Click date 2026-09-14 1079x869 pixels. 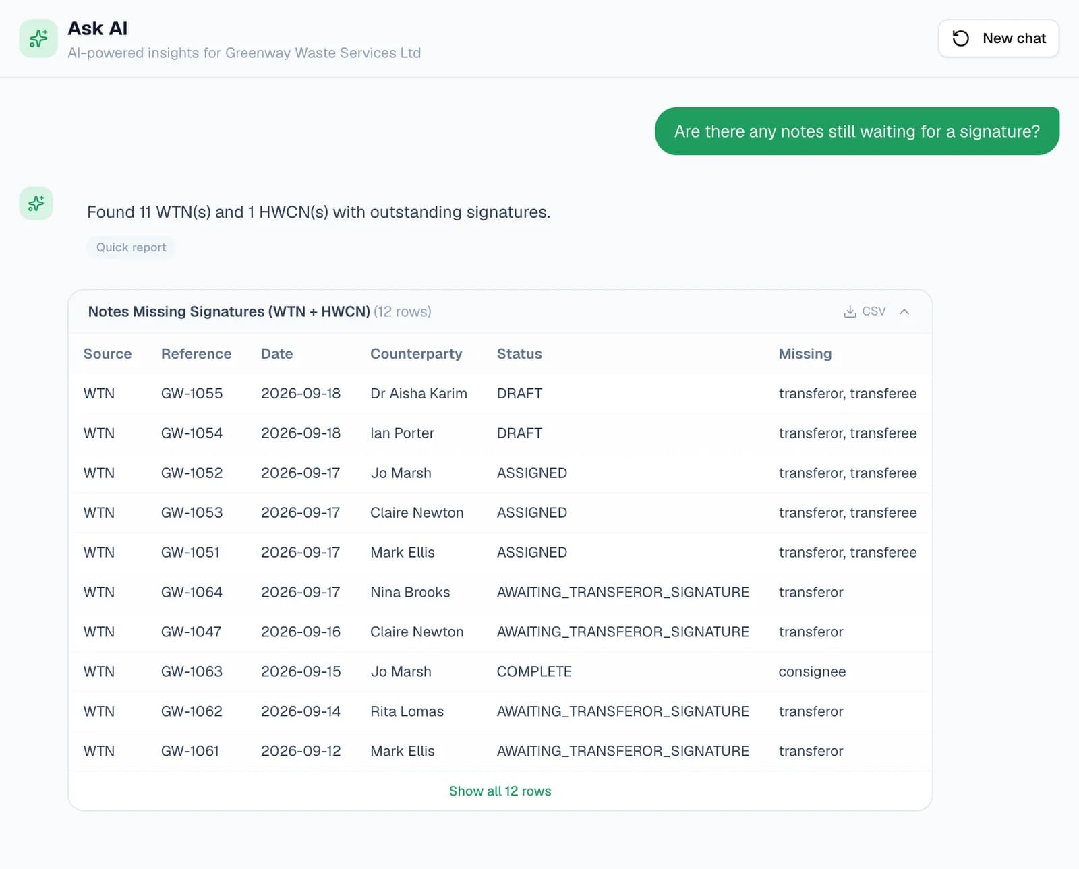pos(301,712)
